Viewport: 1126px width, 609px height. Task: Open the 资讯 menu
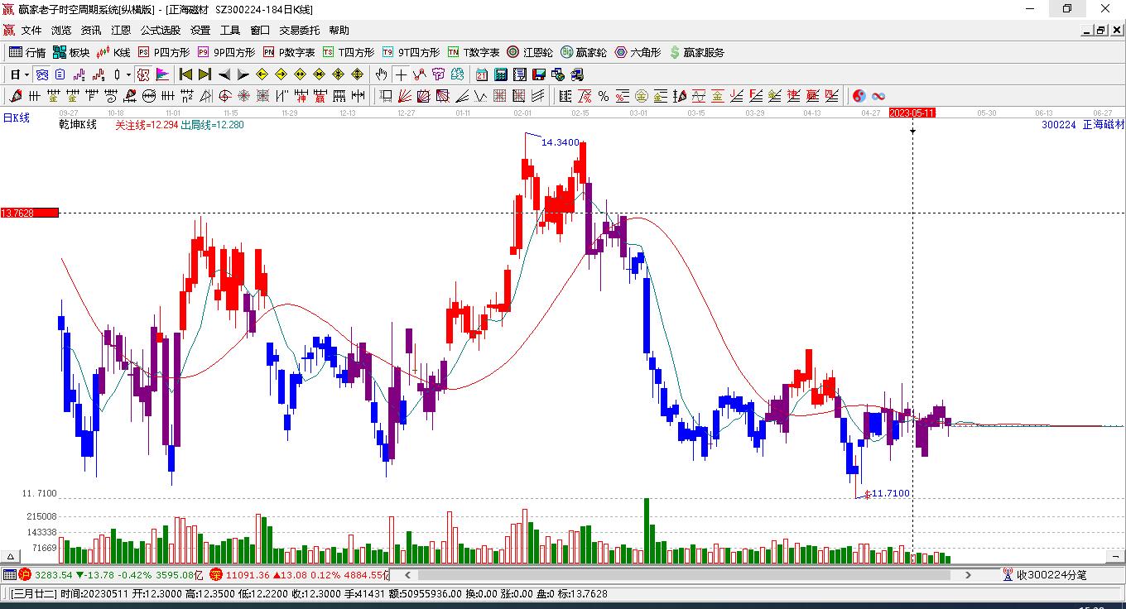click(x=91, y=31)
